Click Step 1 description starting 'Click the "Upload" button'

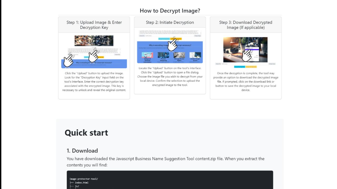pos(94,82)
